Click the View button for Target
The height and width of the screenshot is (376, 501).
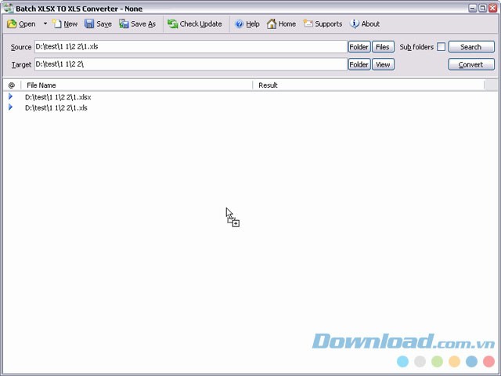(383, 64)
